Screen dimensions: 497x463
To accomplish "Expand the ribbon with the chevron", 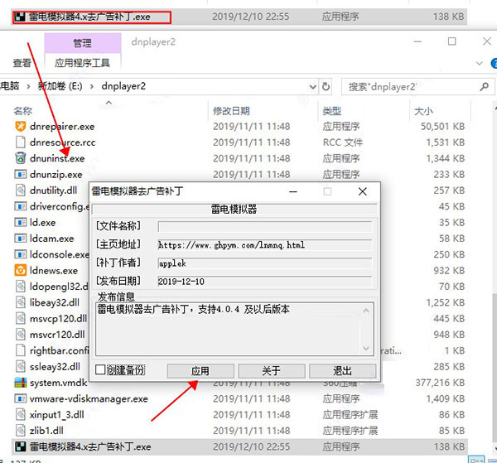I will 480,64.
